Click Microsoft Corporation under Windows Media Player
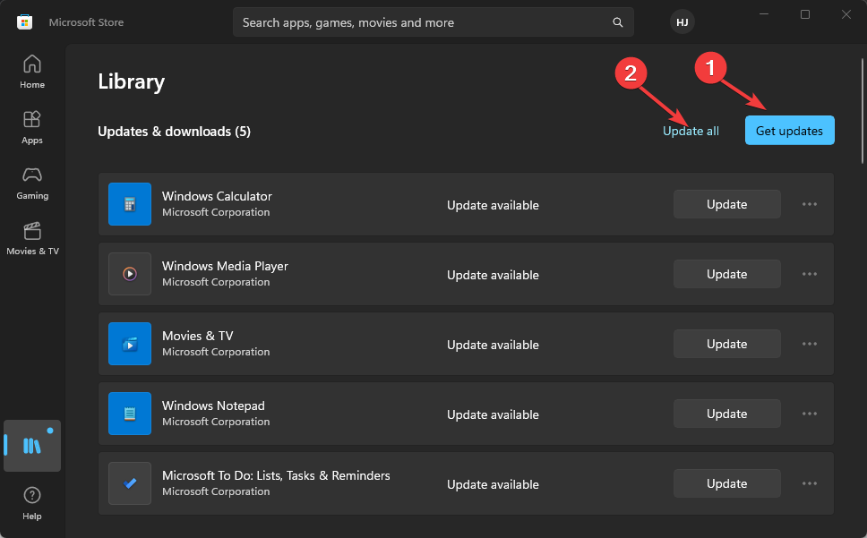This screenshot has width=867, height=538. coord(216,282)
